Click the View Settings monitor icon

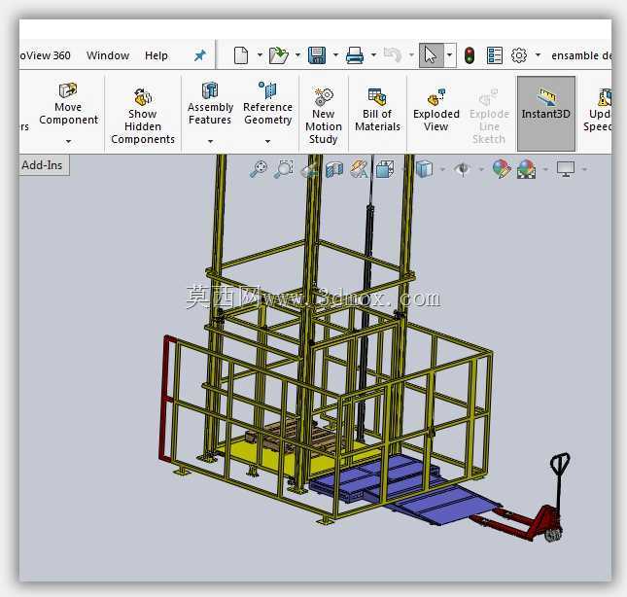pos(566,169)
